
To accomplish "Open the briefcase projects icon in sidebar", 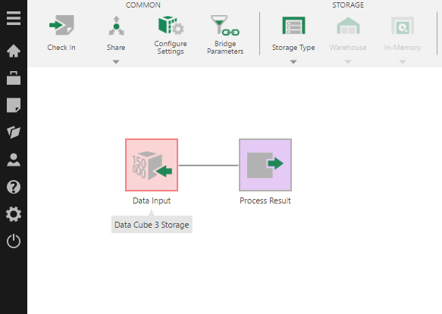I will click(x=14, y=78).
